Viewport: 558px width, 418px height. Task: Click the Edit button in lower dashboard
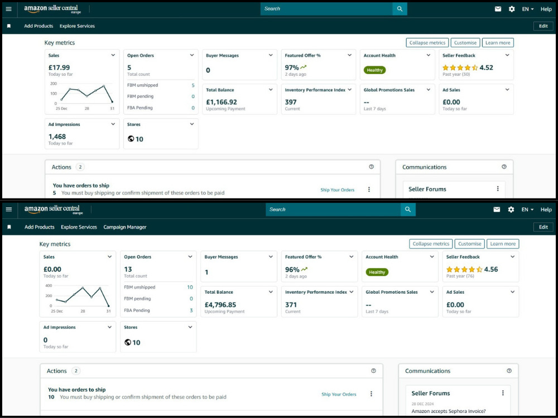(x=543, y=227)
